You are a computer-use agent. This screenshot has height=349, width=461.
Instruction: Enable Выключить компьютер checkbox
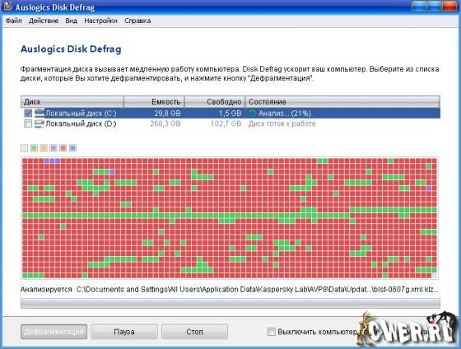coord(272,332)
